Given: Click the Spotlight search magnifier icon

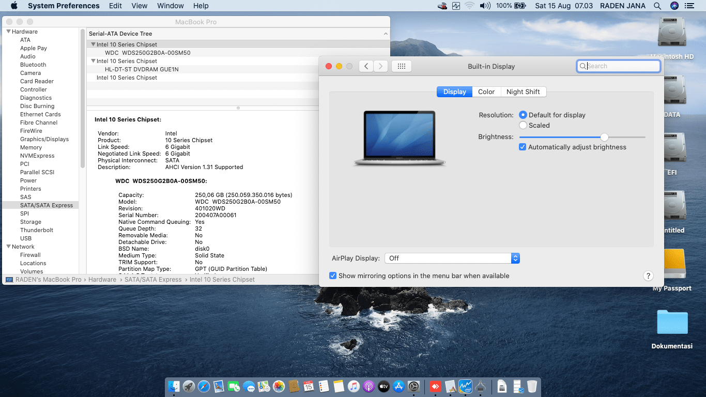Looking at the screenshot, I should tap(657, 6).
